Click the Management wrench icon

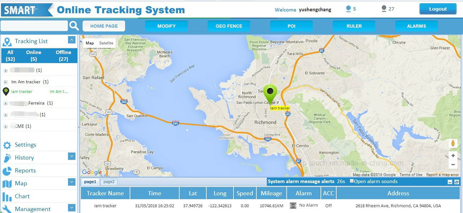(x=7, y=209)
